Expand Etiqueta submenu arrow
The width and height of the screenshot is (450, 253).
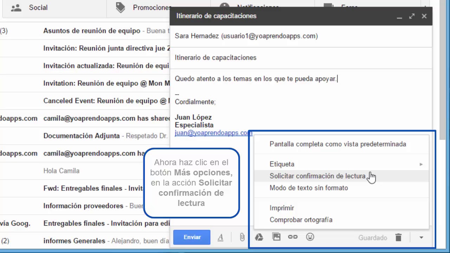click(x=421, y=164)
